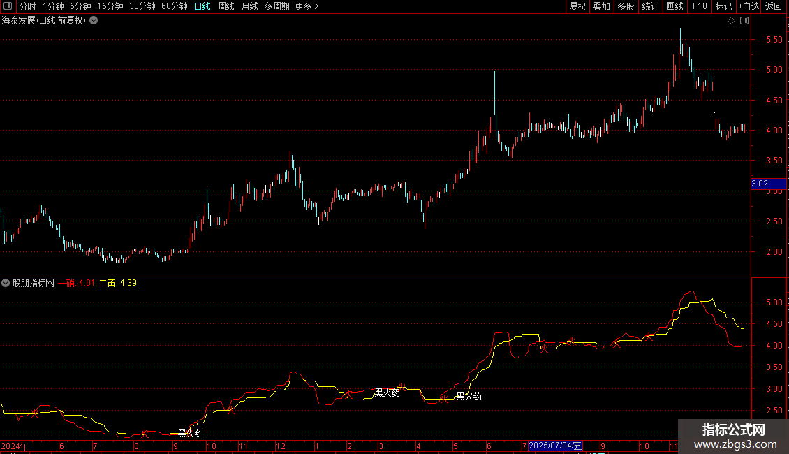Toggle the right info panel icon
The height and width of the screenshot is (454, 789).
coord(744,21)
